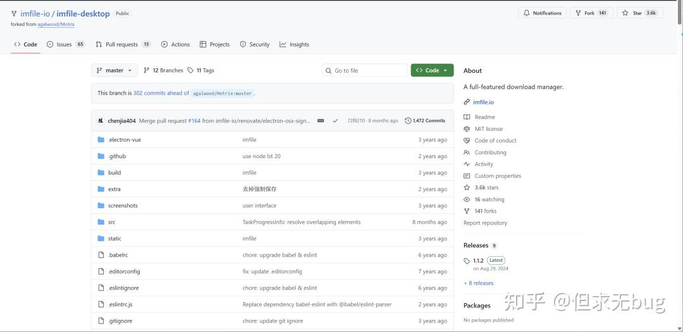This screenshot has width=683, height=332.
Task: Open the 302 commits ahead link
Action: click(161, 93)
